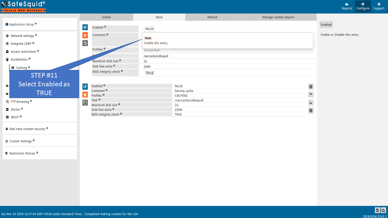Click the blue save-entry checkmark icon
The image size is (388, 218).
point(85,27)
